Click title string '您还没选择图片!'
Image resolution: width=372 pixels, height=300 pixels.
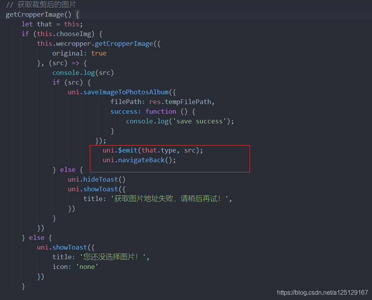113,257
